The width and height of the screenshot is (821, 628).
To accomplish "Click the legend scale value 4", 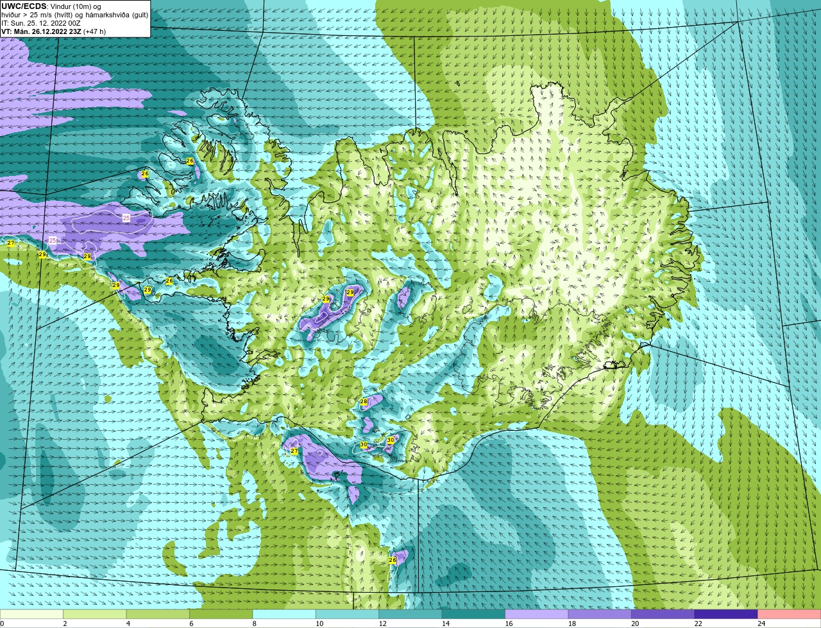I will (128, 624).
